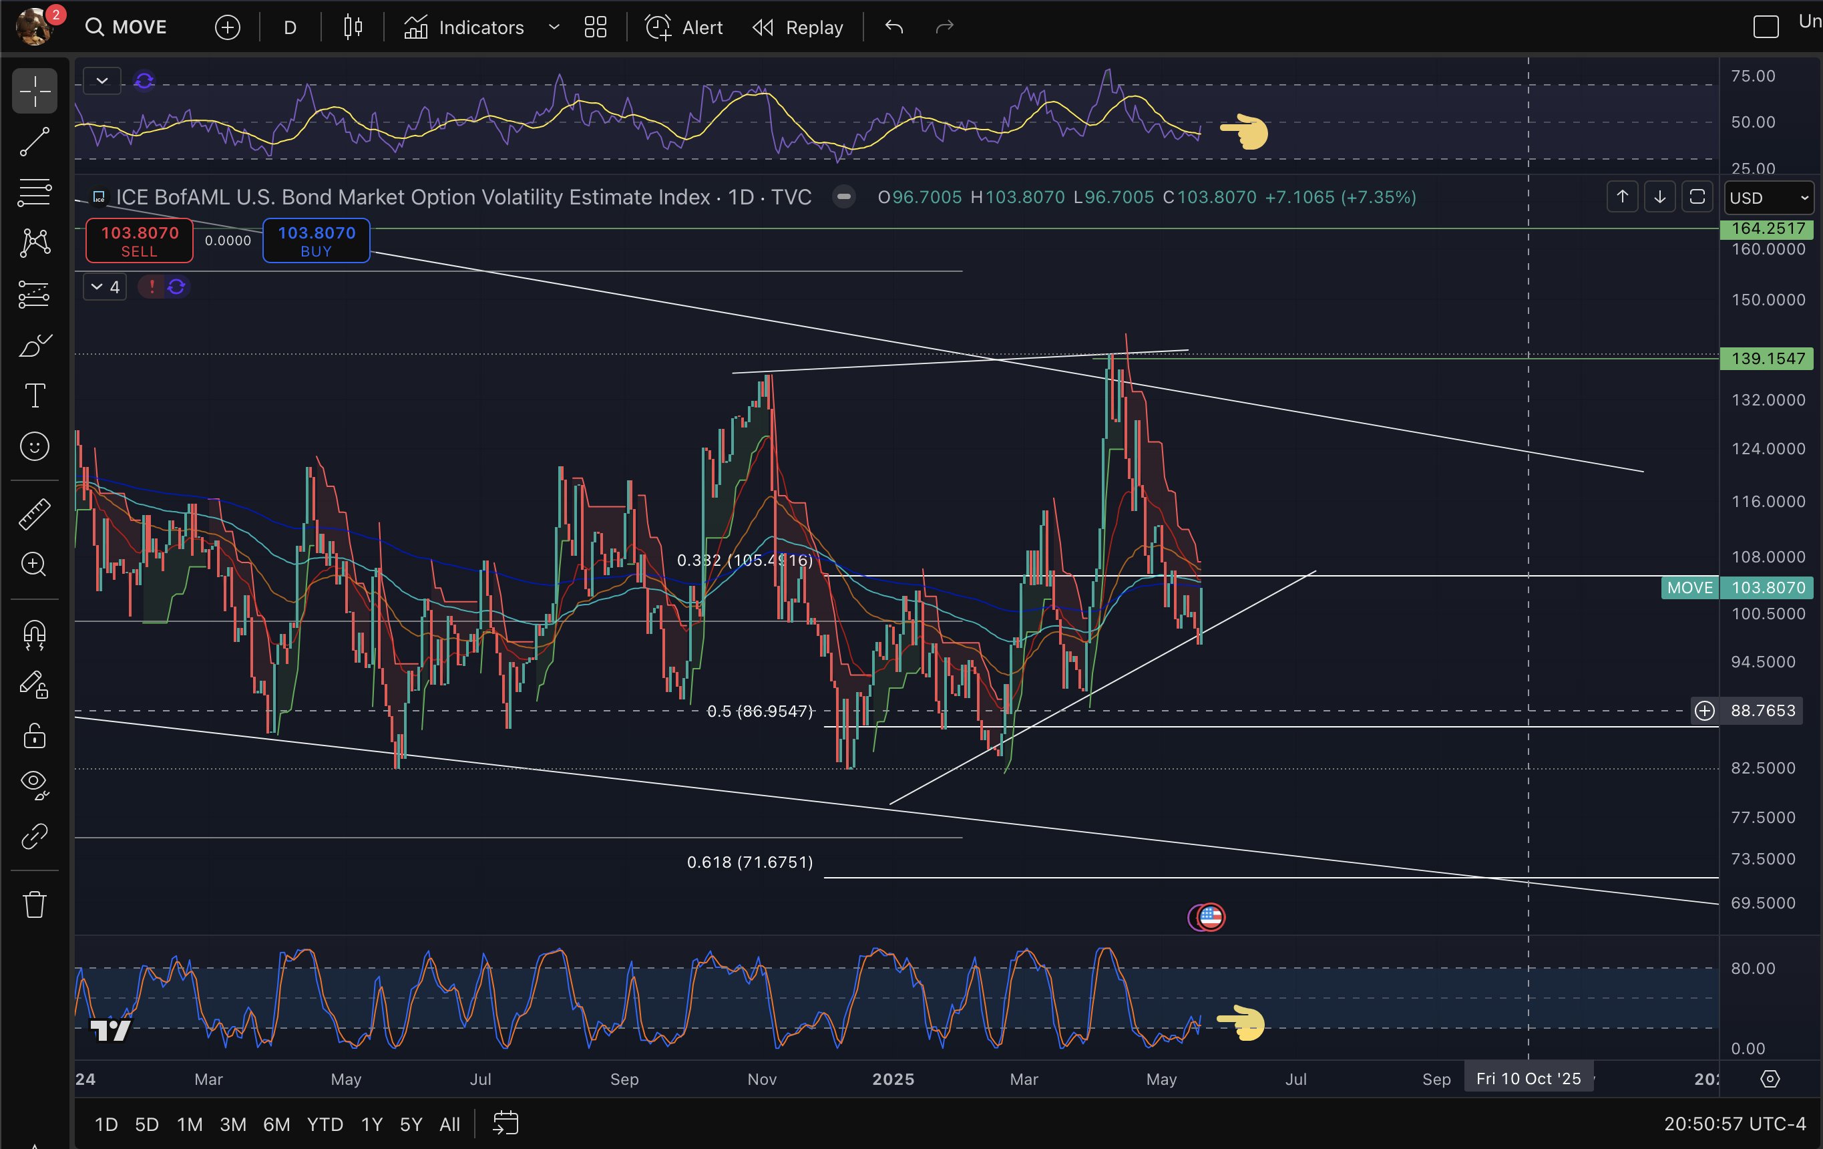Viewport: 1823px width, 1149px height.
Task: Toggle stay in drawing mode
Action: (x=35, y=685)
